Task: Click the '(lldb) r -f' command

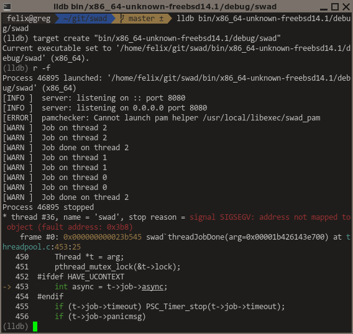Action: [27, 68]
